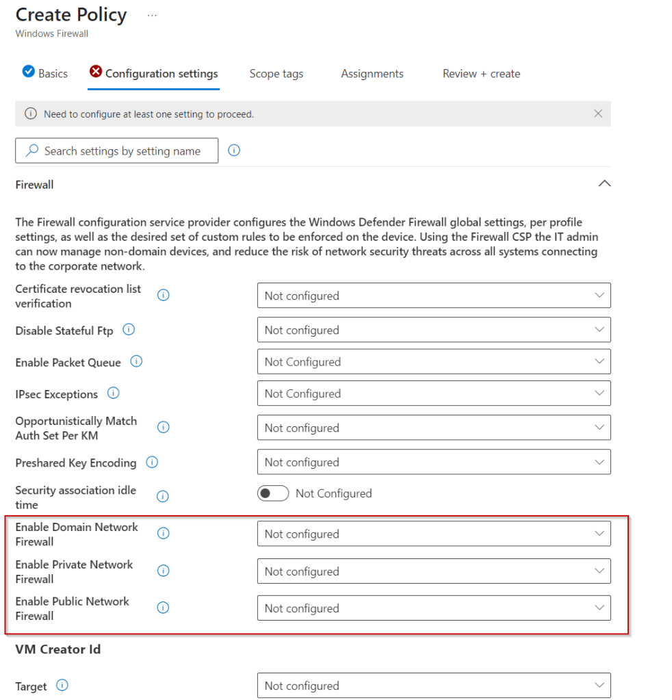Dismiss the configuration warning banner

click(x=598, y=114)
